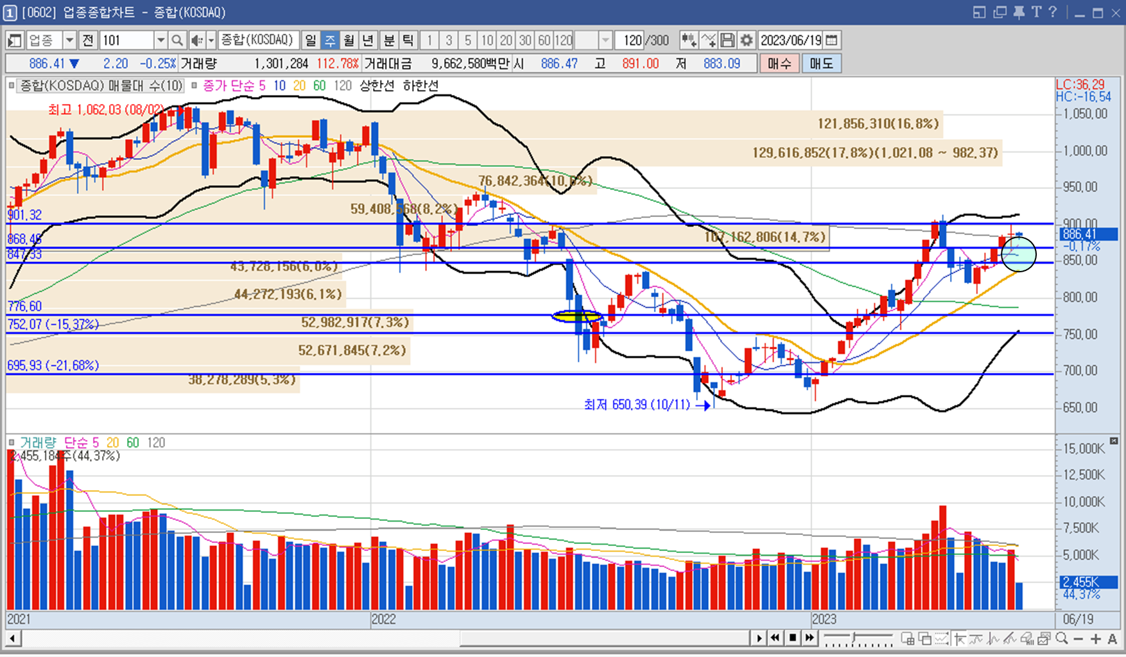
Task: Click the 매수 buy button
Action: pyautogui.click(x=779, y=64)
